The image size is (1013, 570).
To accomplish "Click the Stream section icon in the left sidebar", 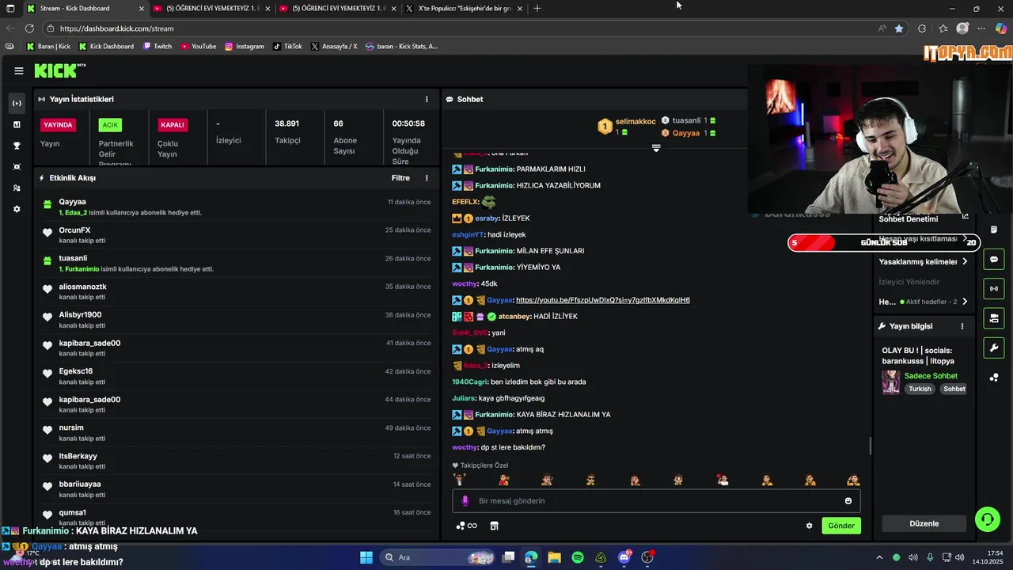I will [17, 104].
